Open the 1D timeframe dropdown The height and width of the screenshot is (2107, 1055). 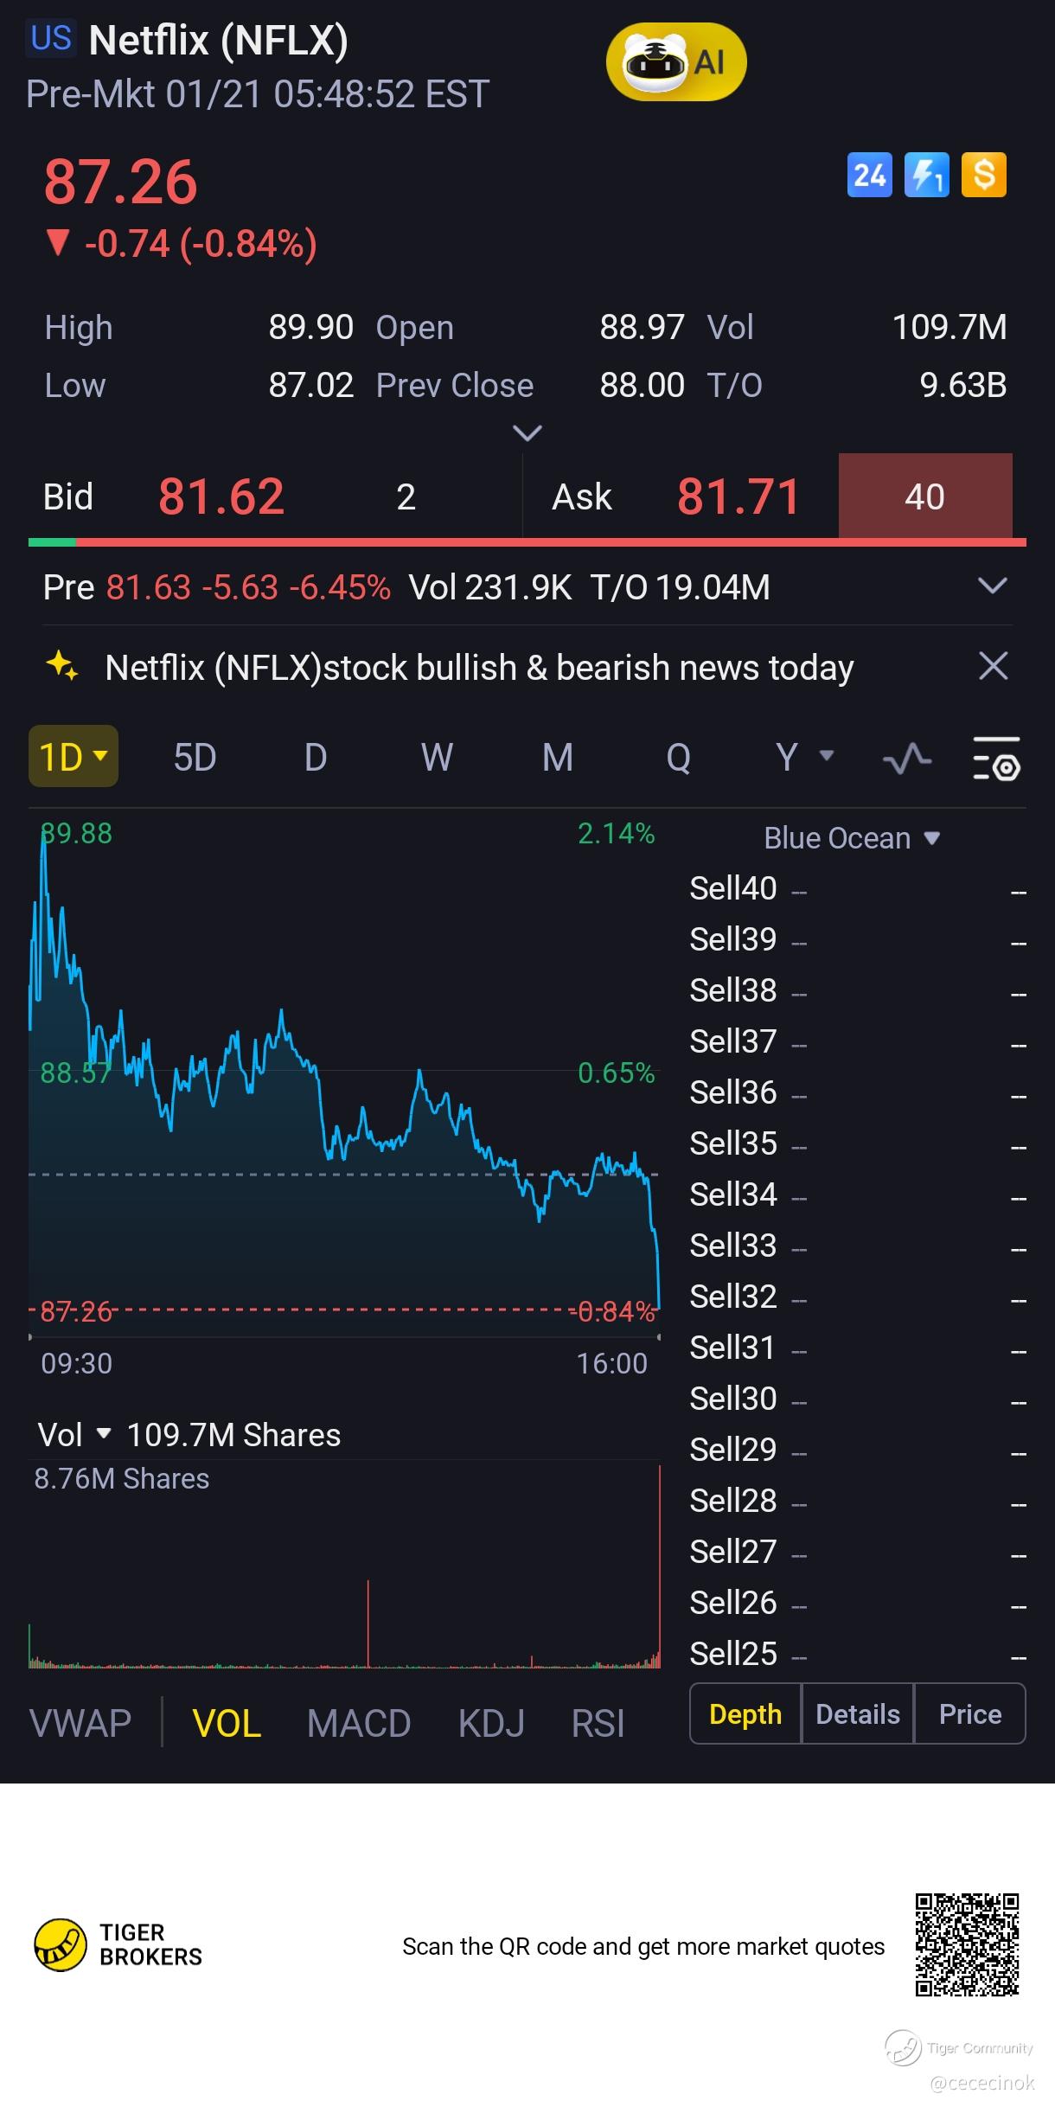tap(74, 757)
